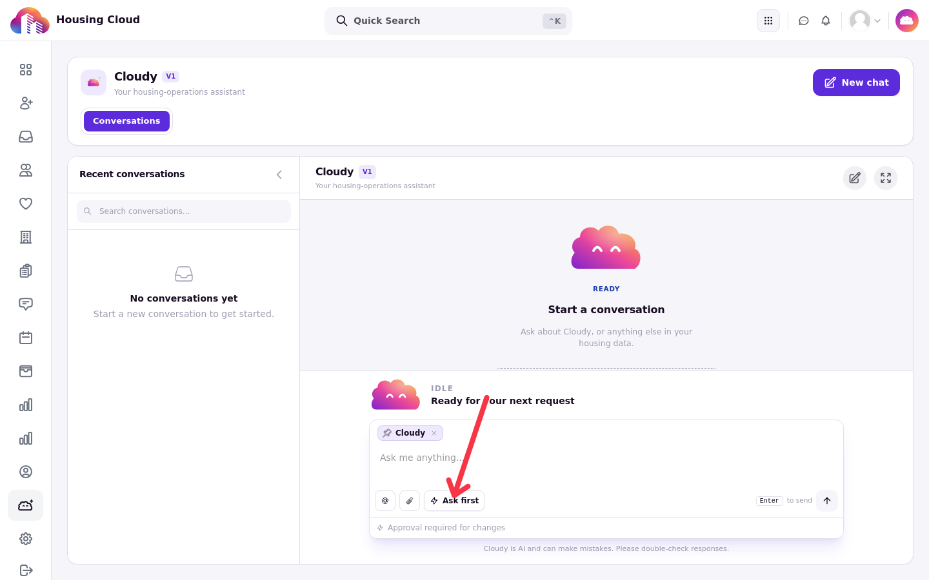Image resolution: width=929 pixels, height=580 pixels.
Task: Click the V1 badge beside Cloudy title
Action: (x=170, y=76)
